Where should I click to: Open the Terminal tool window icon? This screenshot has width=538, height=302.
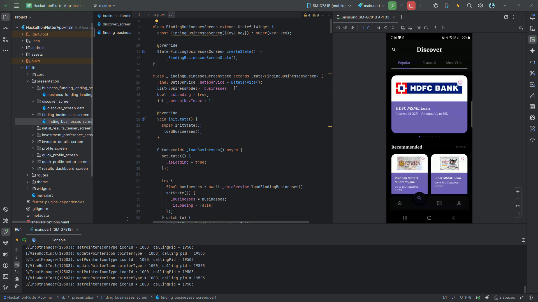[x=6, y=277]
